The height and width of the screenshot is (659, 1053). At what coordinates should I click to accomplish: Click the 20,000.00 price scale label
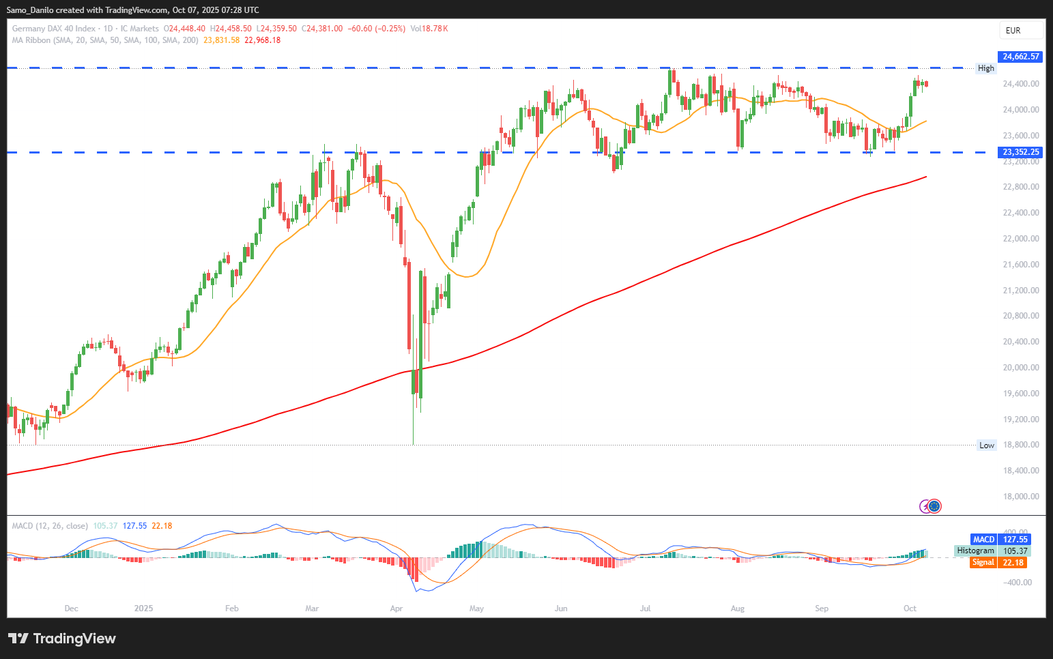pos(1020,368)
